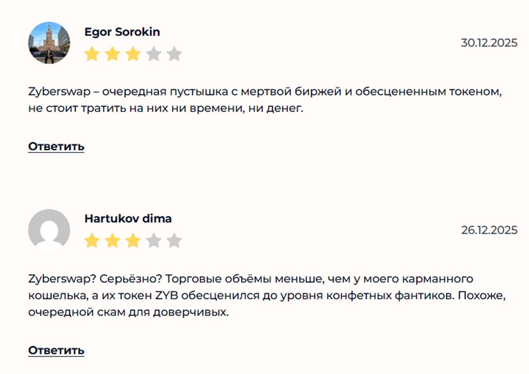Click Egor Sorokin's review text about Zyberswap
The height and width of the screenshot is (374, 529).
(263, 100)
